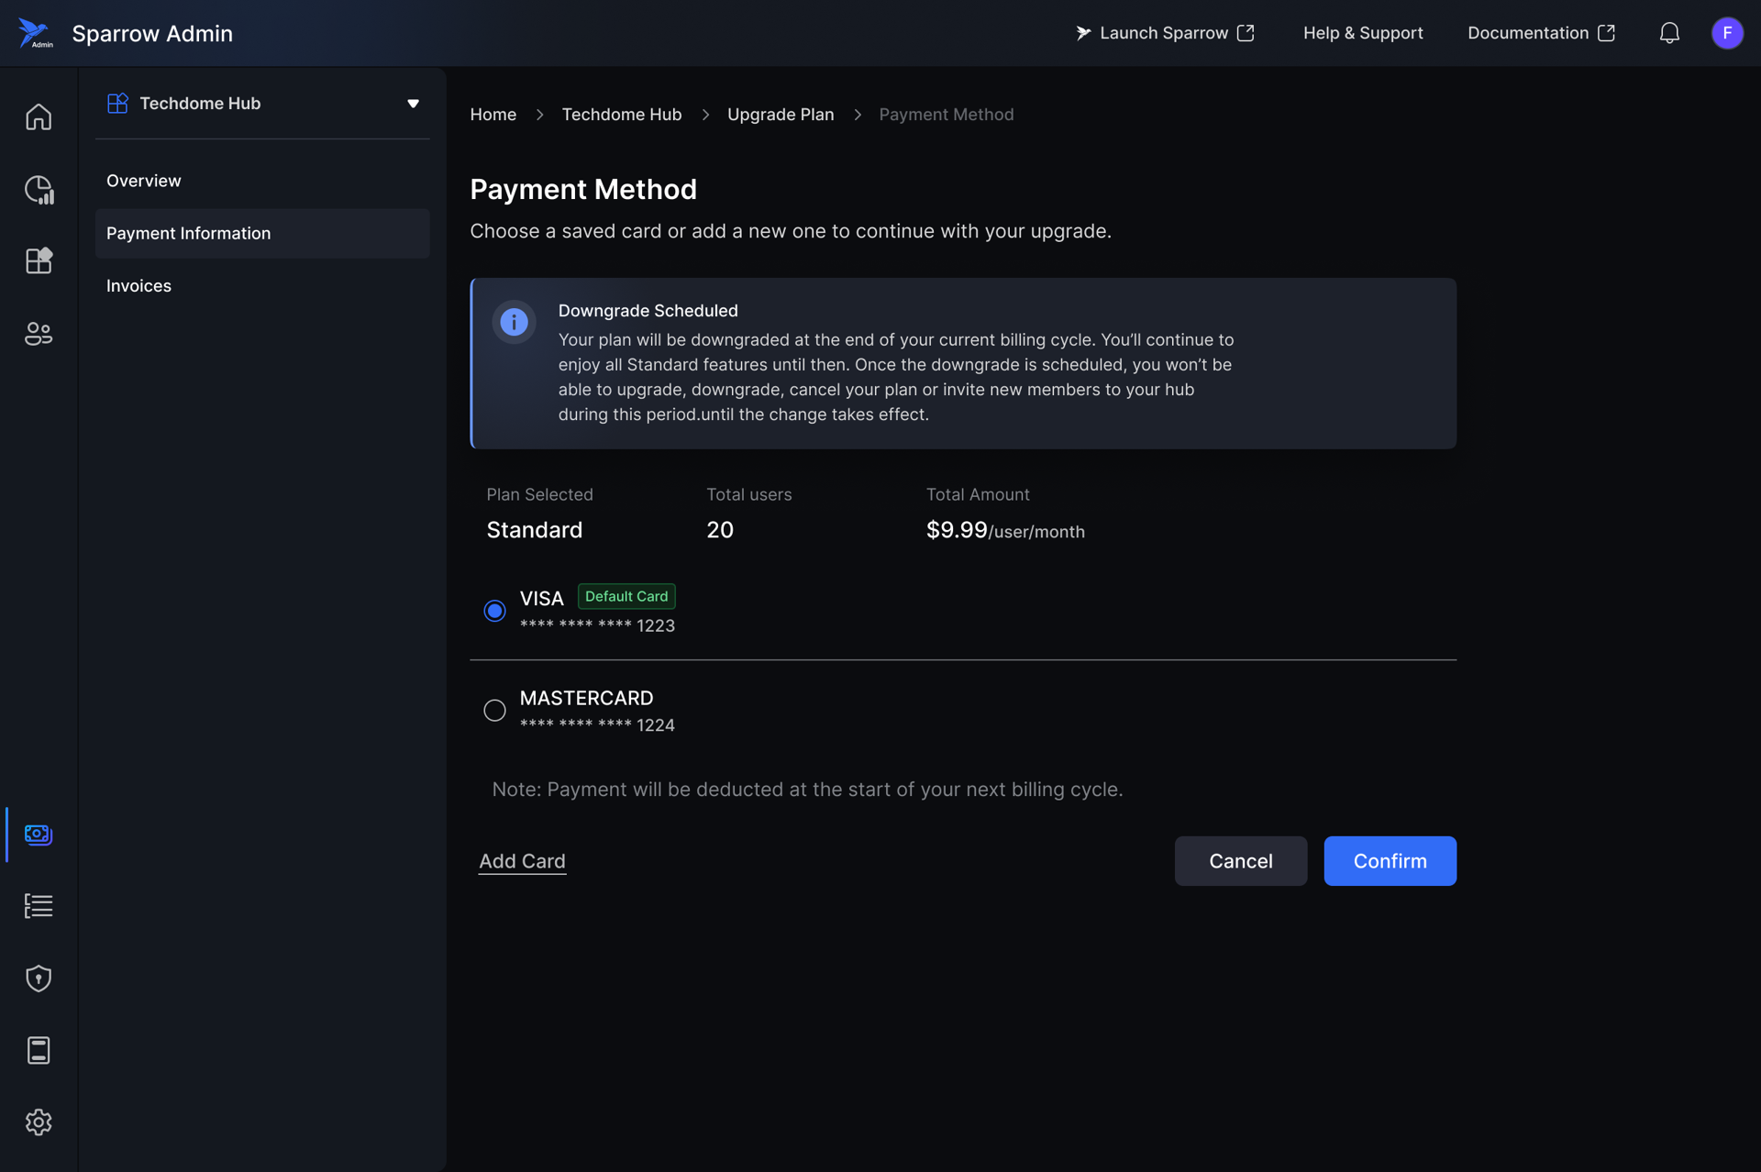Open the settings gear sidebar icon

point(39,1122)
